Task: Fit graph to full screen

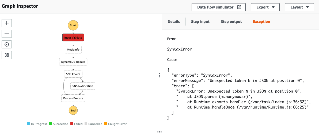Action: (x=7, y=55)
